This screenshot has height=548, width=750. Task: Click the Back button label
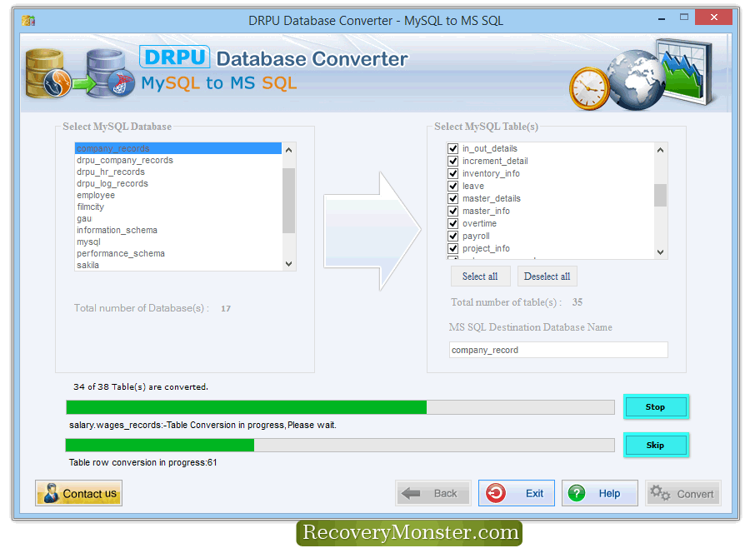coord(445,494)
